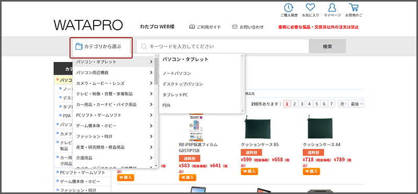Screen dimensions: 418x194
Task: Expand ファッション・時計 submenu chevron
Action: click(151, 136)
